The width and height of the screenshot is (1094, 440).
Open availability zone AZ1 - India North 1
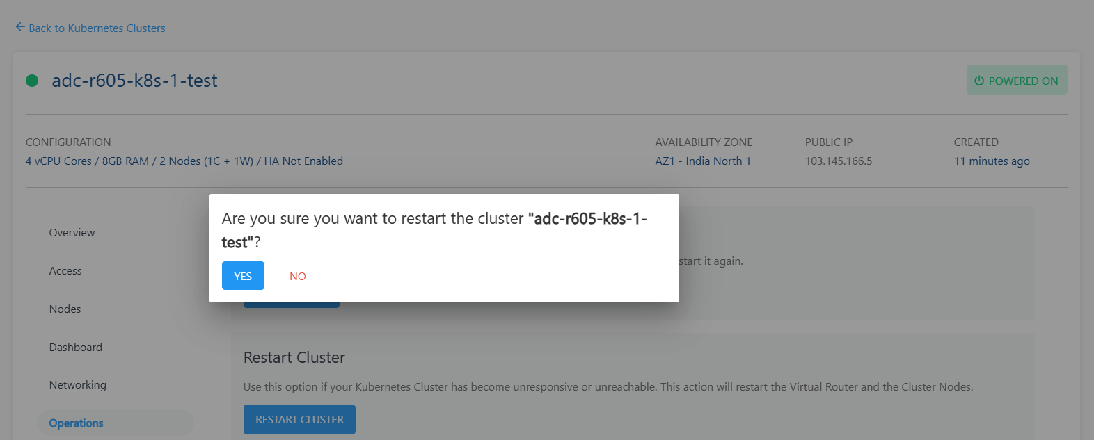pyautogui.click(x=701, y=161)
